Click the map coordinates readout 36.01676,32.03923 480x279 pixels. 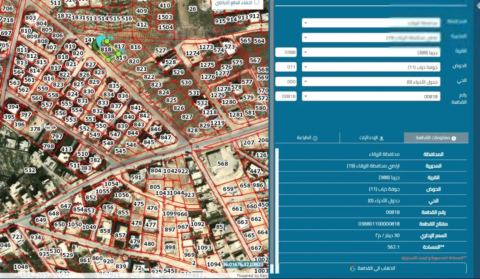point(243,265)
